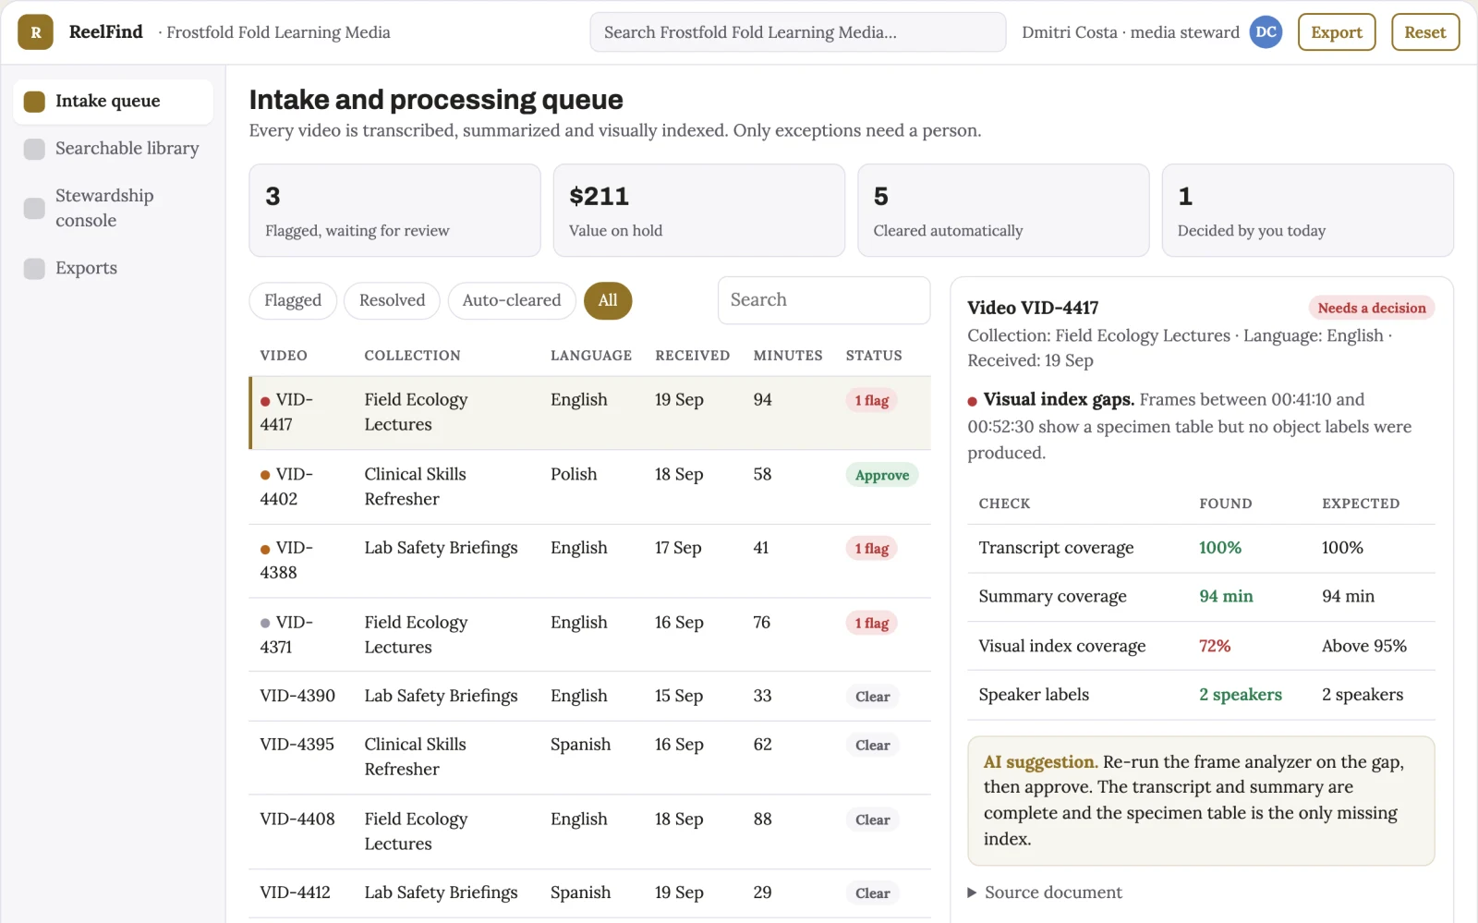Select the VID-4412 row ID

pyautogui.click(x=296, y=893)
